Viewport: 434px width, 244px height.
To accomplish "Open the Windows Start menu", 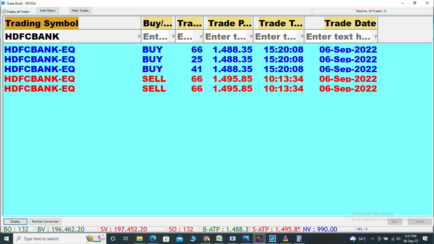I will coord(7,239).
